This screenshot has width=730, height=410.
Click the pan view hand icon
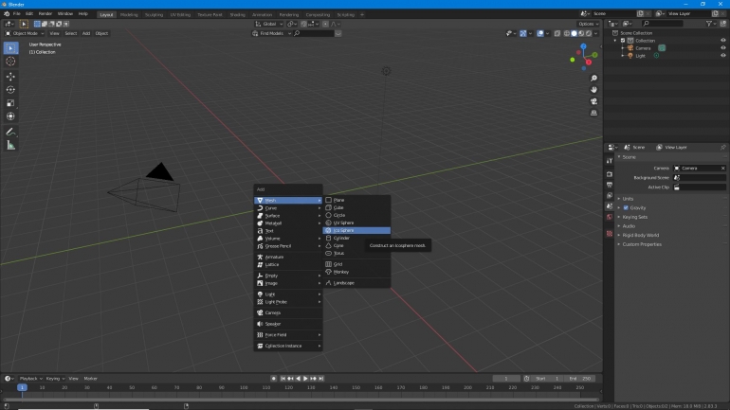593,90
